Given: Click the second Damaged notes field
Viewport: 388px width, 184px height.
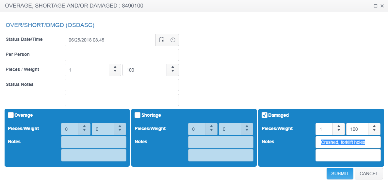Looking at the screenshot, I should pos(348,155).
